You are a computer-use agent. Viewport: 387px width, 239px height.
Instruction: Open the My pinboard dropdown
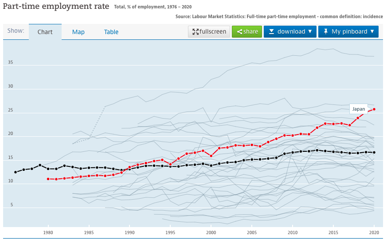(x=348, y=31)
